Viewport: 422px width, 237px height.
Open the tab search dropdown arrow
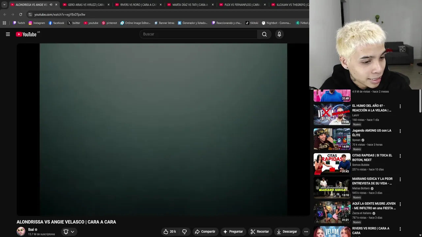coord(4,5)
